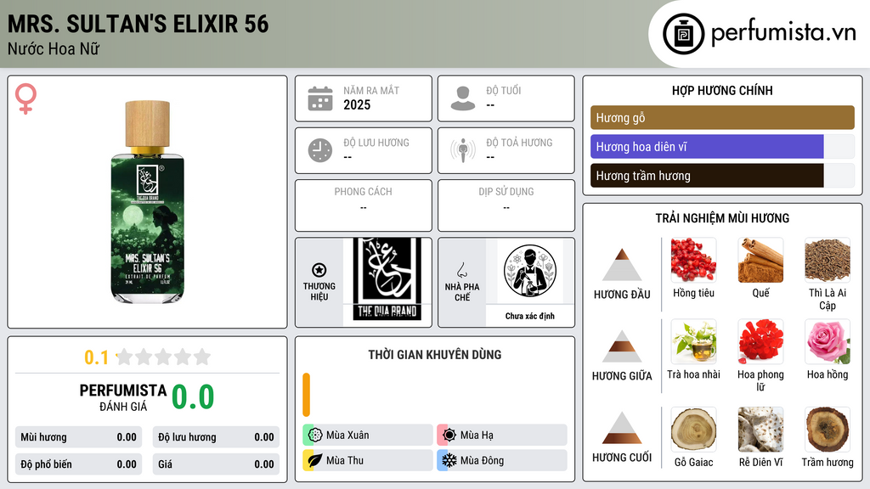This screenshot has height=489, width=870.
Task: Click the Hồng tiêu ingredient image
Action: tap(693, 260)
